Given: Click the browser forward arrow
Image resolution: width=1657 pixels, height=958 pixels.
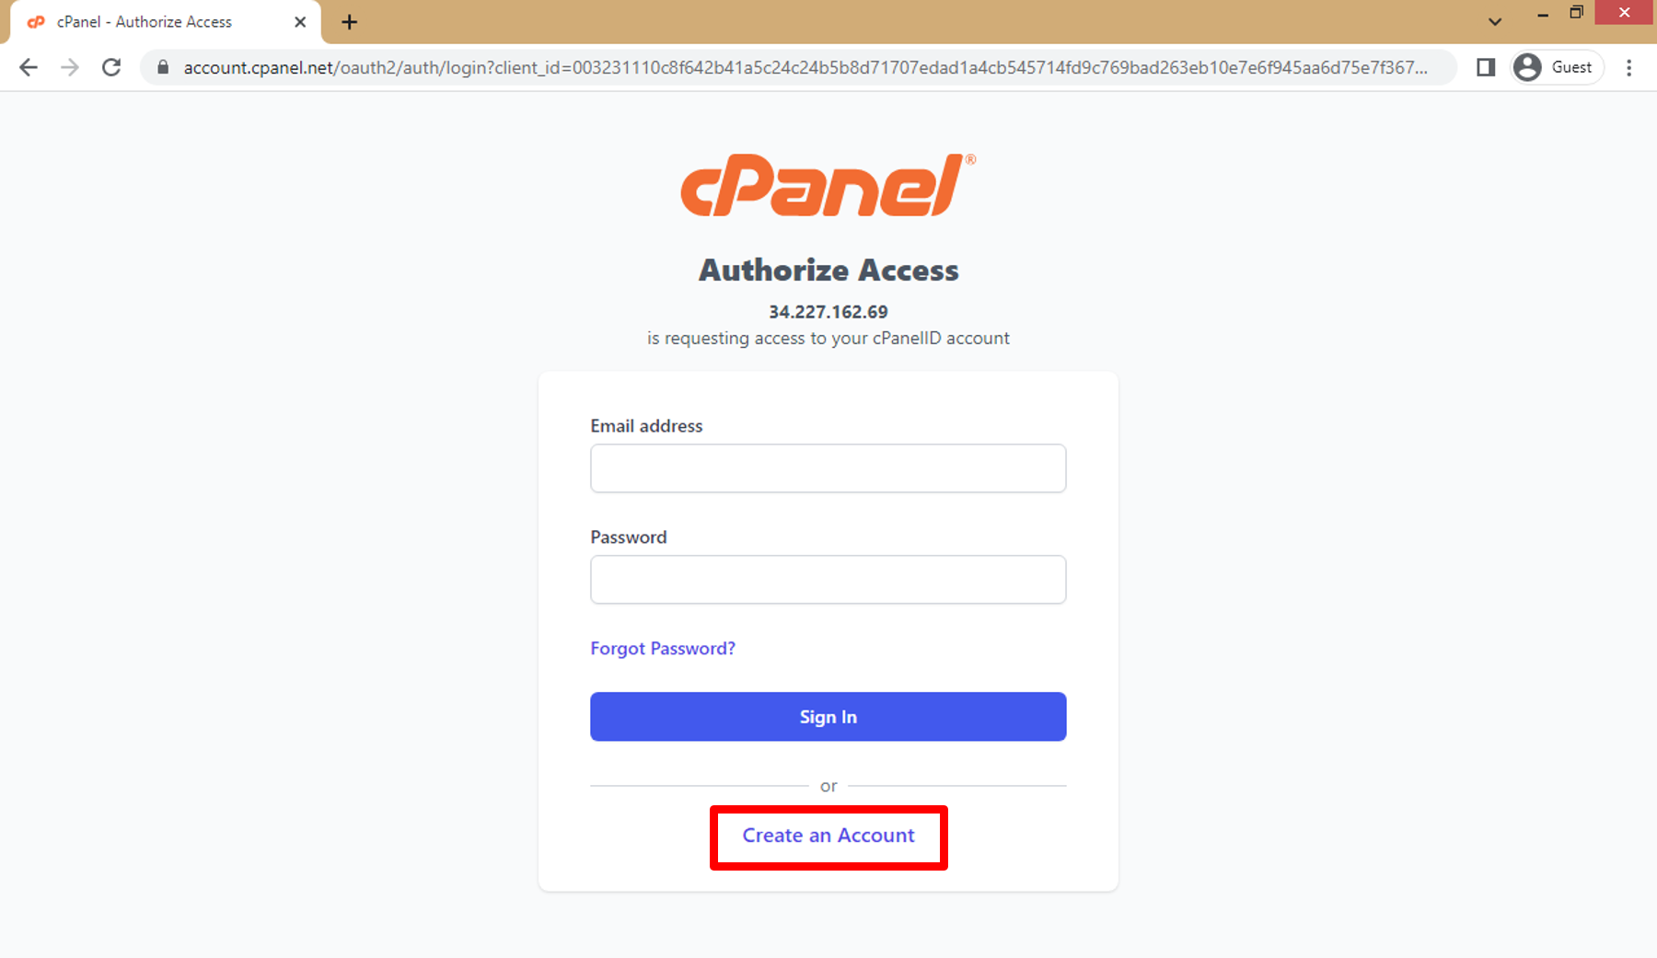Looking at the screenshot, I should [70, 67].
